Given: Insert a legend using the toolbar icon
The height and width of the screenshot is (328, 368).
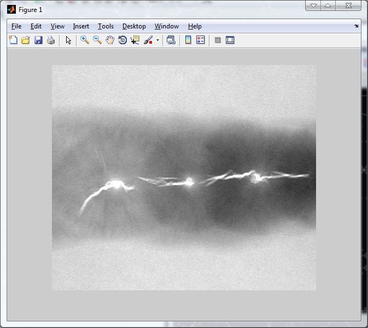Looking at the screenshot, I should (x=201, y=40).
